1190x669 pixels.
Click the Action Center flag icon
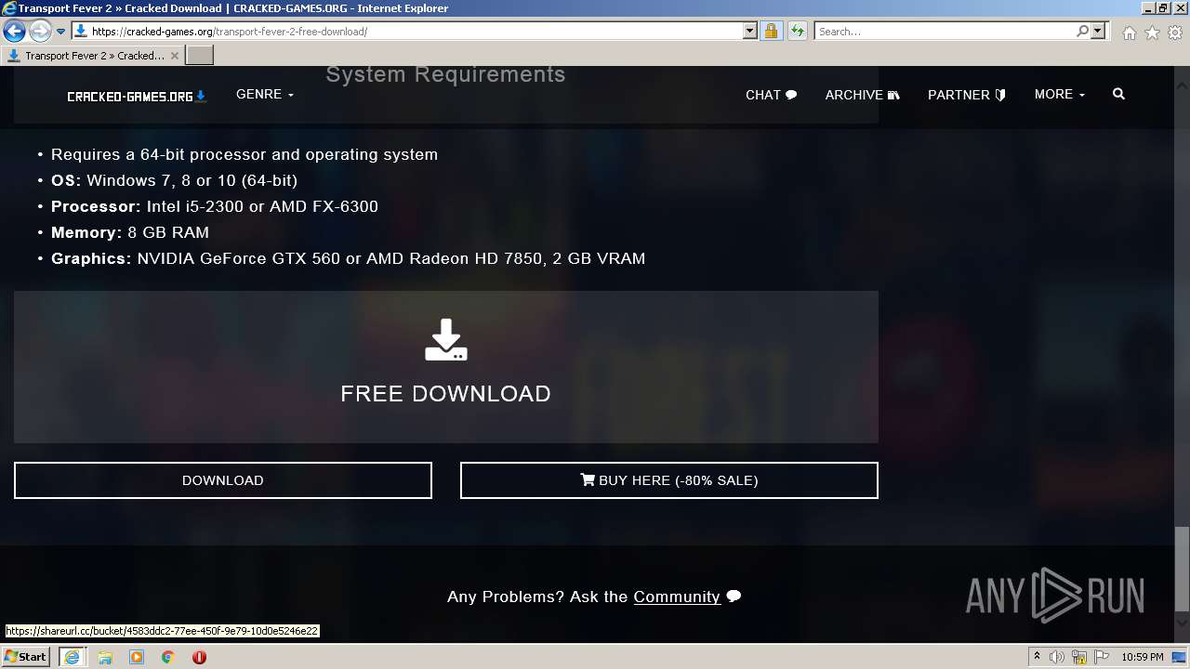point(1101,657)
